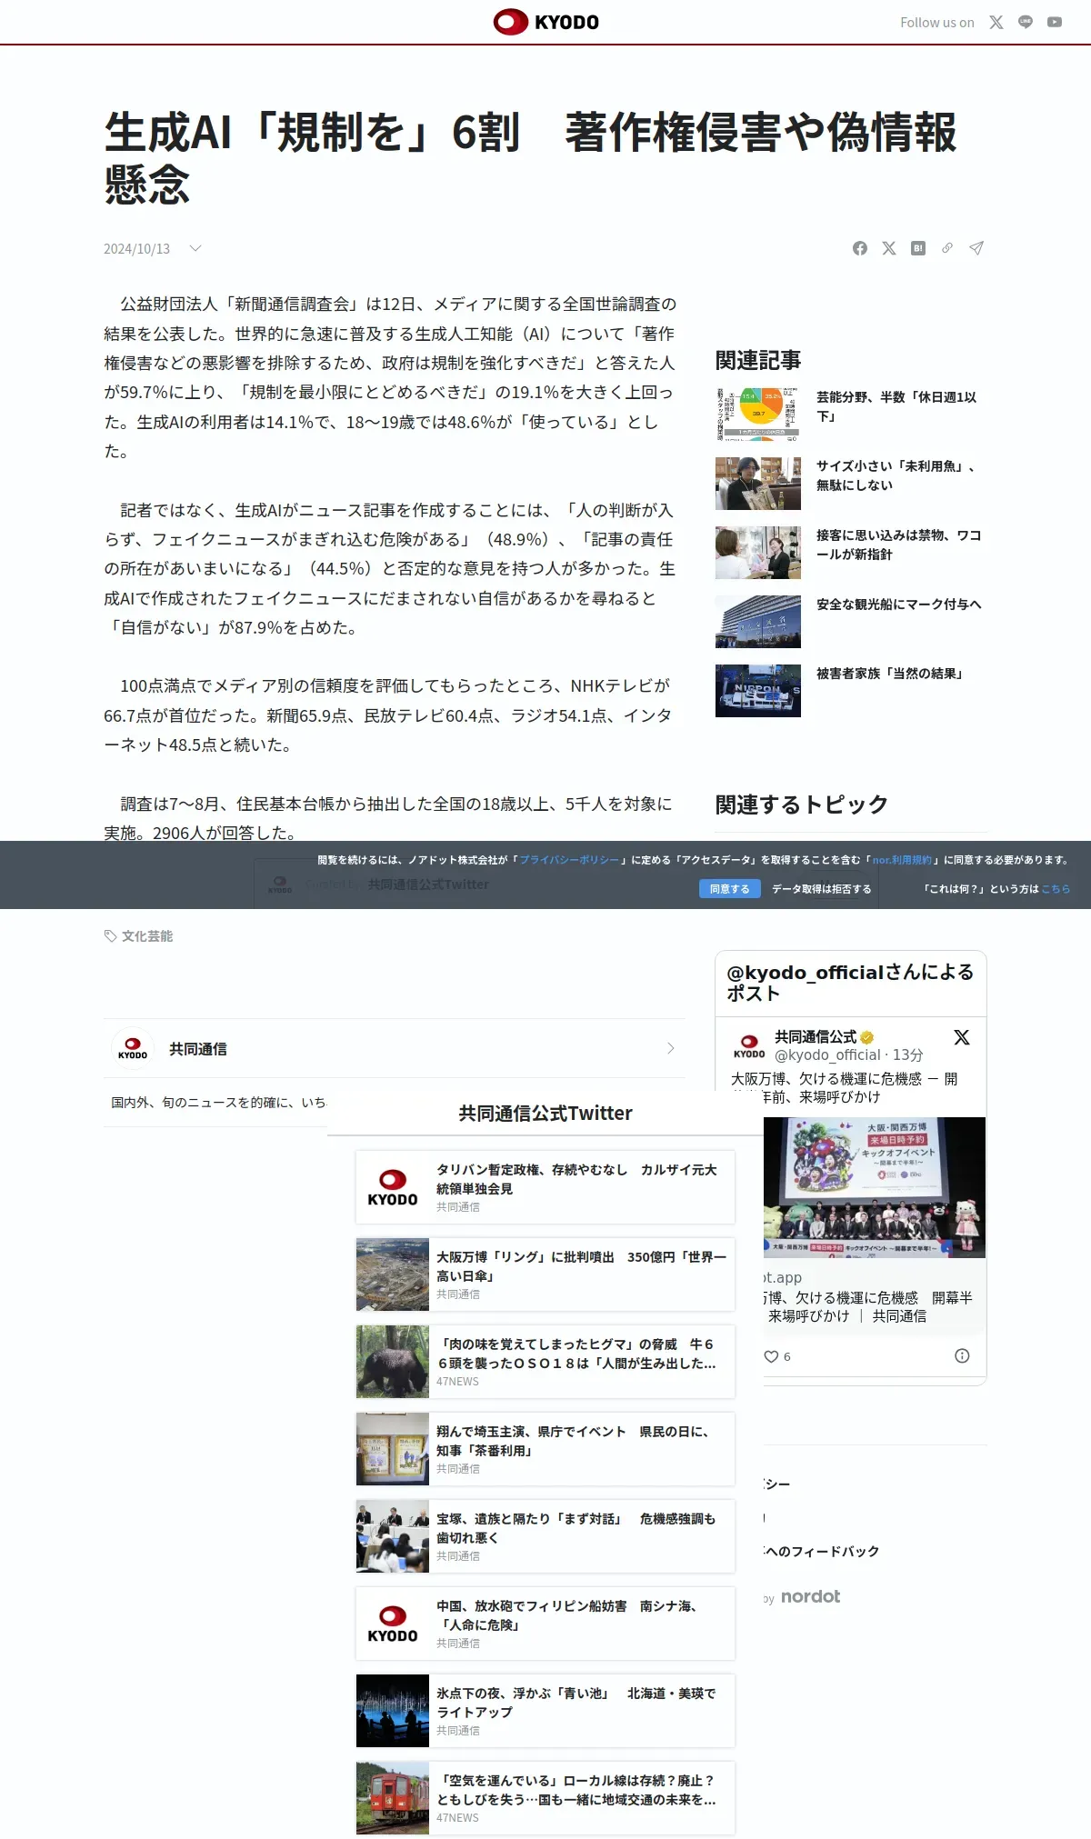Open Kyodo's X account in header
The width and height of the screenshot is (1091, 1839).
(x=996, y=23)
